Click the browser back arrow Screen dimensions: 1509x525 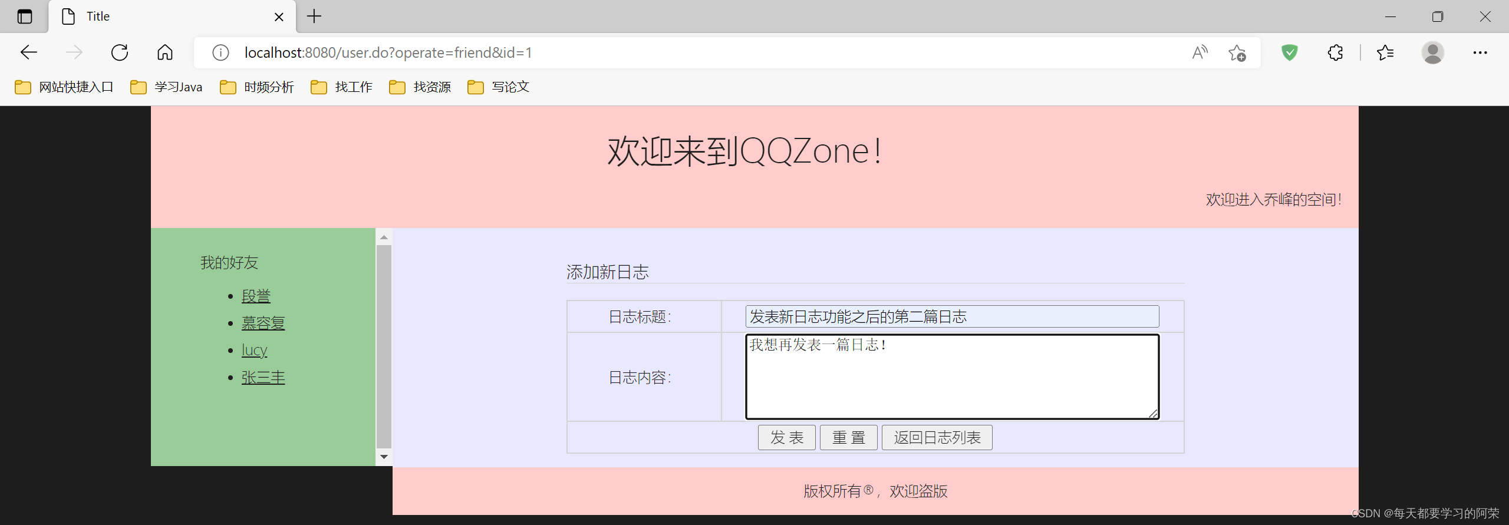(29, 52)
